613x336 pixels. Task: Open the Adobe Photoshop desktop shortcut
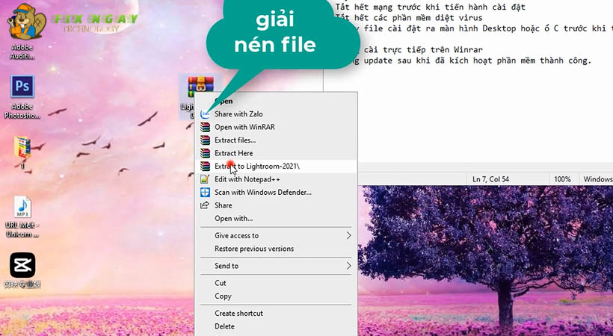coord(22,89)
